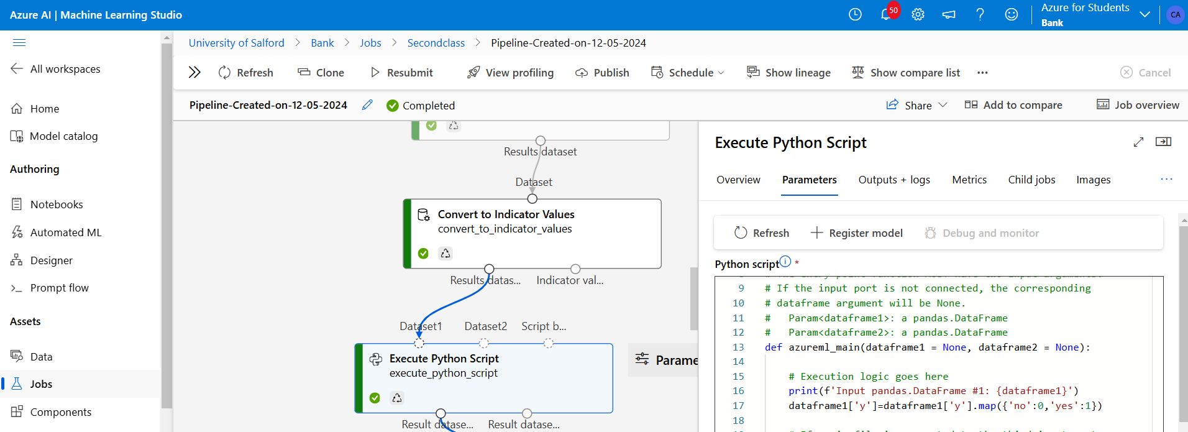Show more tabs via ellipsis in details panel
The image size is (1188, 432).
[x=1166, y=179]
